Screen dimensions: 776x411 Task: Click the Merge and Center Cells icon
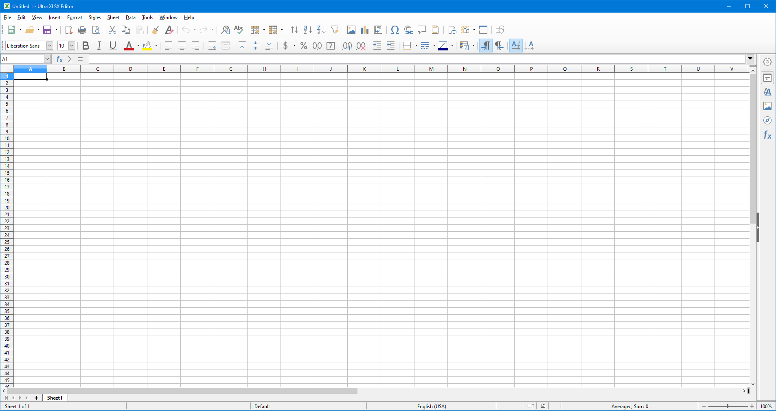pos(226,46)
